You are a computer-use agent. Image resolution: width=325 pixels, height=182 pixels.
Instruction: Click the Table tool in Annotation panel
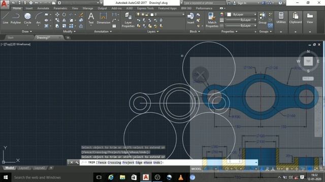click(114, 26)
